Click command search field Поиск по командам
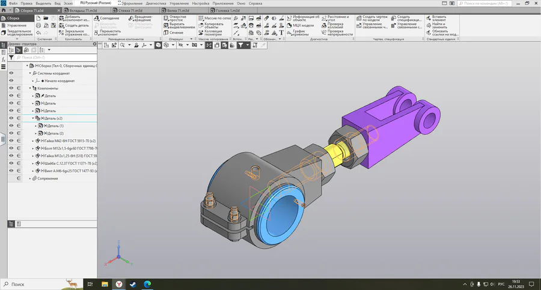 [484, 4]
